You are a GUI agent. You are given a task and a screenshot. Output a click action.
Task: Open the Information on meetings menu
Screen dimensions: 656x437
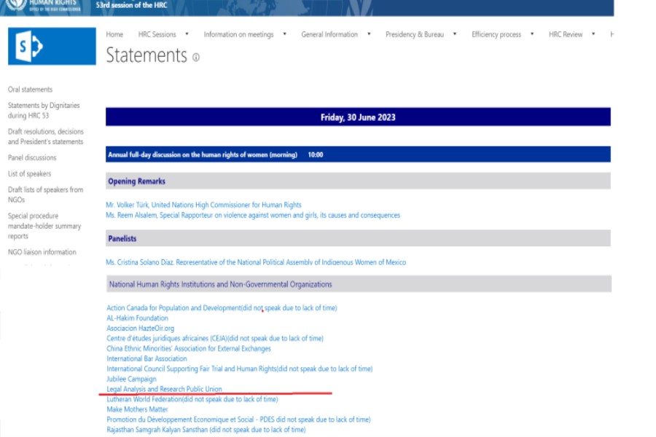pyautogui.click(x=238, y=34)
